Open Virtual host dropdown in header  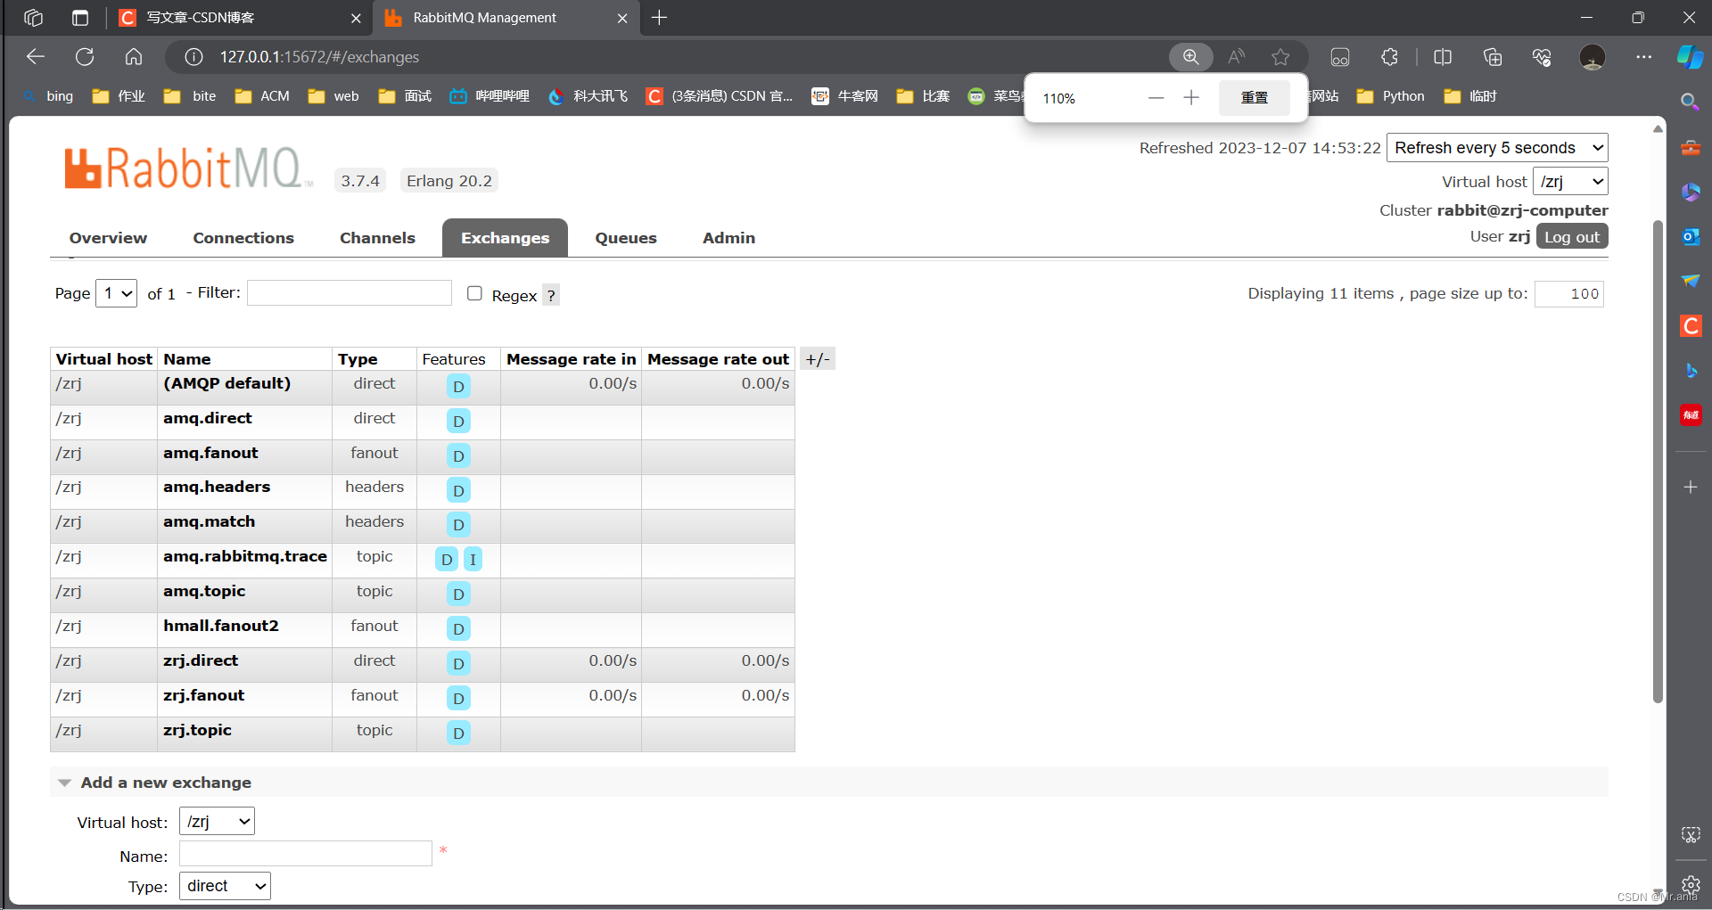pyautogui.click(x=1570, y=182)
